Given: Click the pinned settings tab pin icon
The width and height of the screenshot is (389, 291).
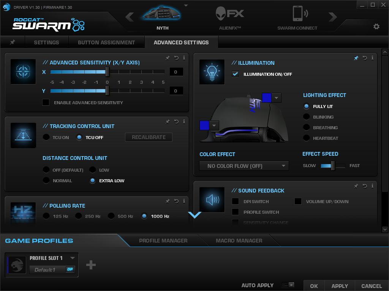Looking at the screenshot, I should (x=13, y=42).
